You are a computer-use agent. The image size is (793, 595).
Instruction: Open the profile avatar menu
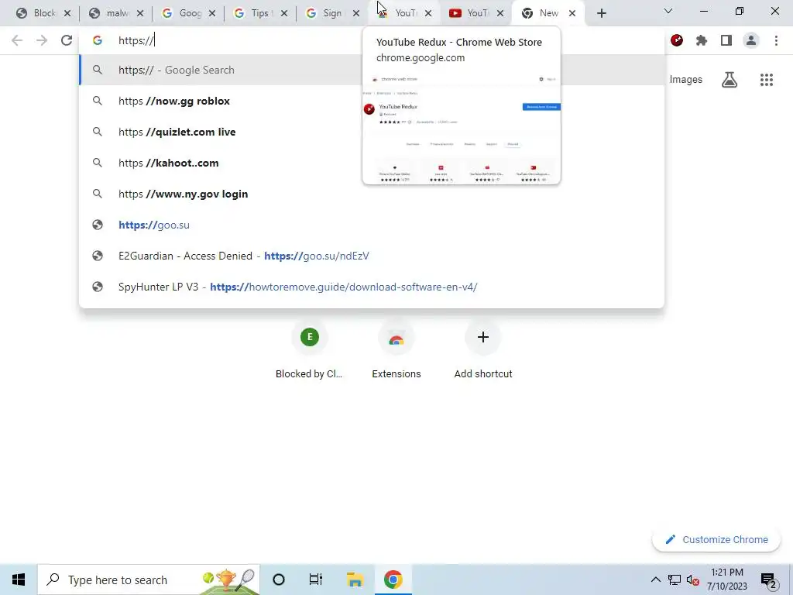point(751,40)
